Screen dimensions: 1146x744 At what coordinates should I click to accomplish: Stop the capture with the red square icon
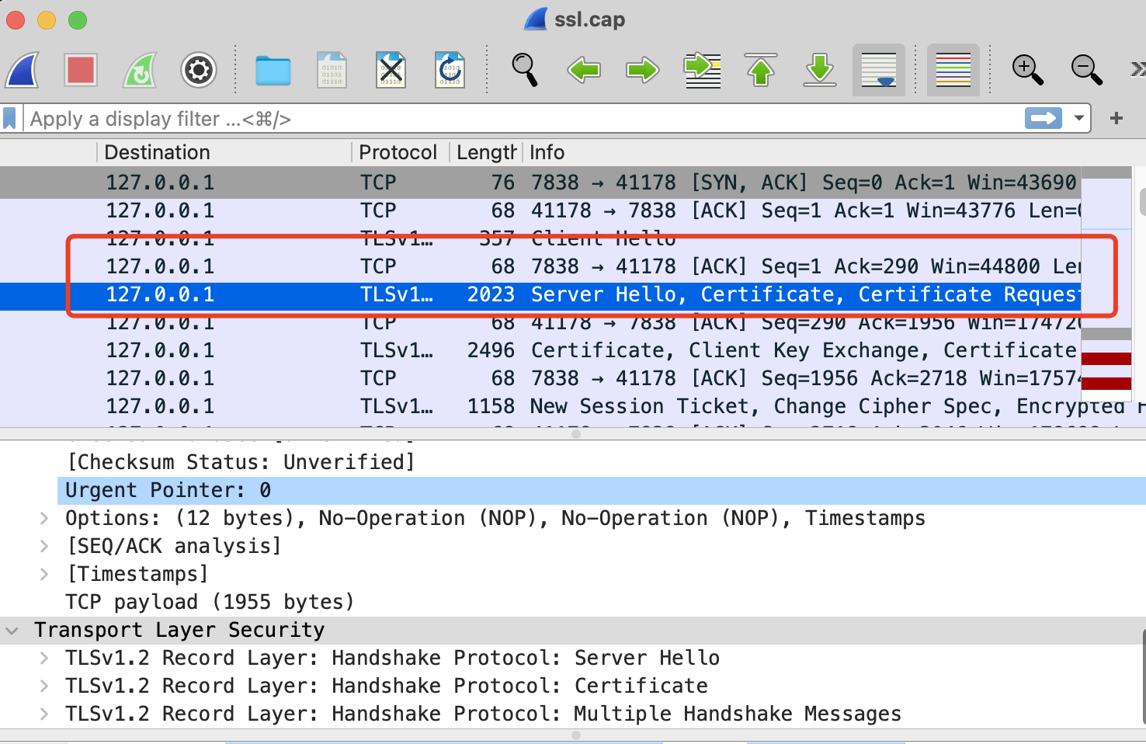(81, 70)
